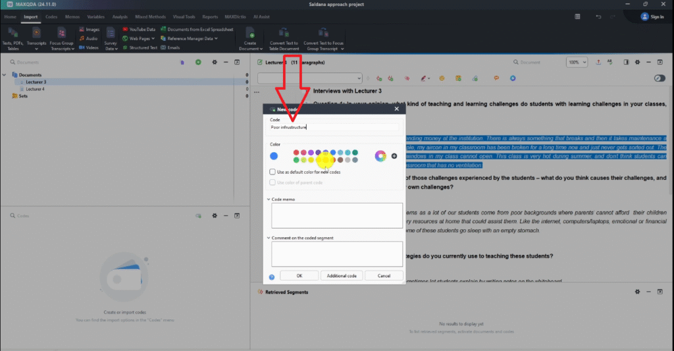Image resolution: width=674 pixels, height=351 pixels.
Task: Toggle the switch at right of coding toolbar
Action: (660, 78)
